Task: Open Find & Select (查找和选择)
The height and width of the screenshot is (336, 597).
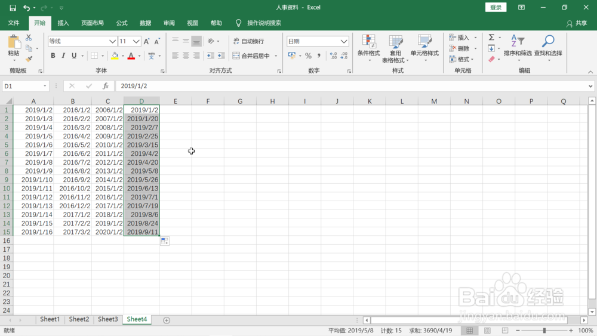Action: pos(548,48)
